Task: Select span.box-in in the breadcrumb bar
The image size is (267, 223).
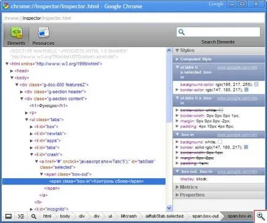Action: point(239,216)
